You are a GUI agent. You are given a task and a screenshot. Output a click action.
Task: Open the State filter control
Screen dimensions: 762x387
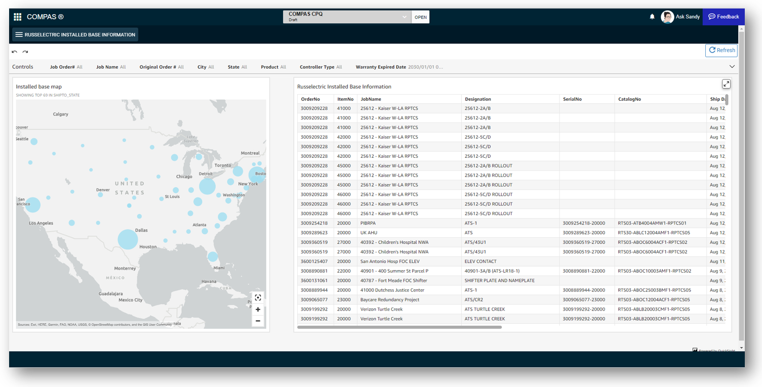pos(237,67)
